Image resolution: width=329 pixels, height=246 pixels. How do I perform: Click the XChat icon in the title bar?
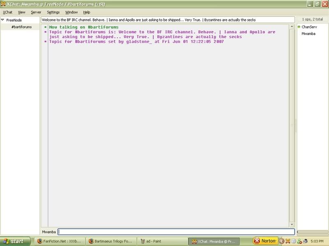point(4,4)
